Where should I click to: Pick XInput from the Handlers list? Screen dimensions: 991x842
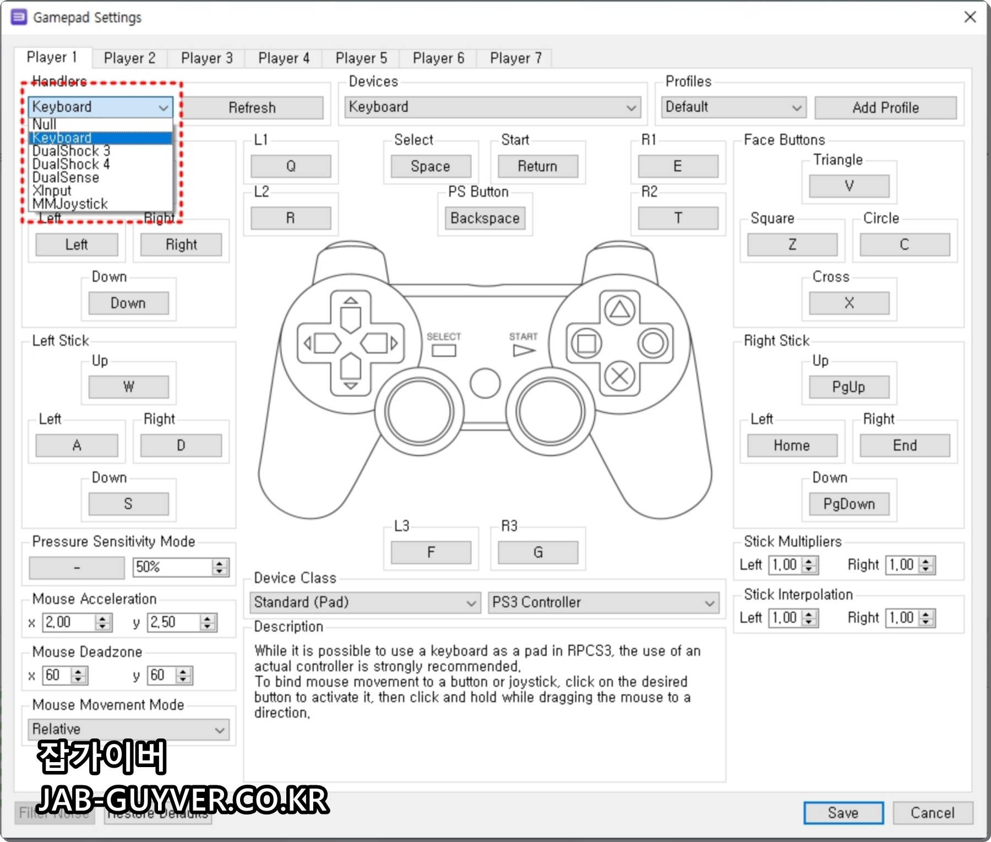coord(101,191)
